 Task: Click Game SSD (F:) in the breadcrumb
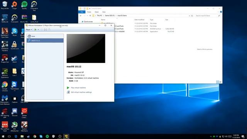click(110, 15)
